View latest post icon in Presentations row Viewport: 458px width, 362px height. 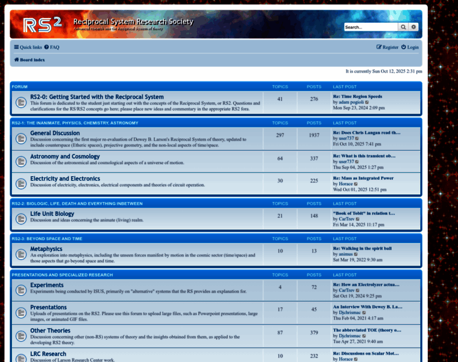pos(364,313)
